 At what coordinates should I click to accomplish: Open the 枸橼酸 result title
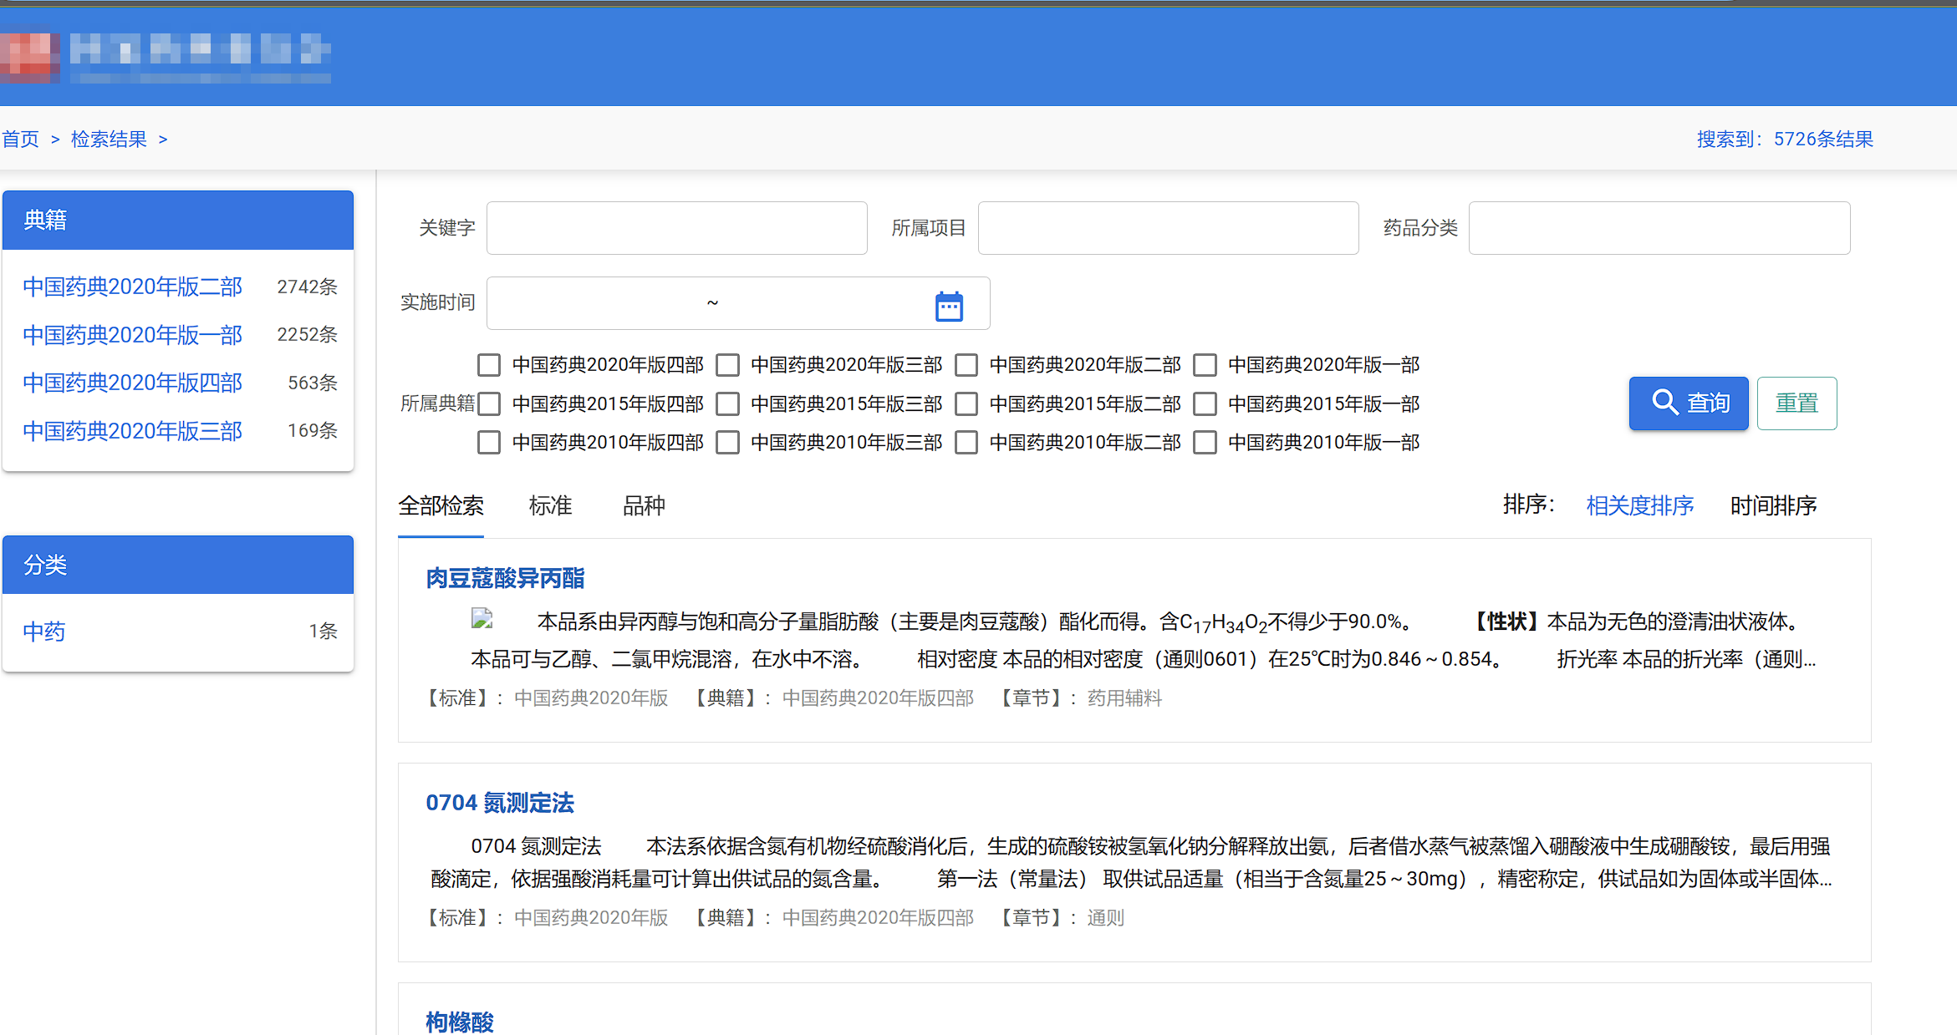(460, 1022)
